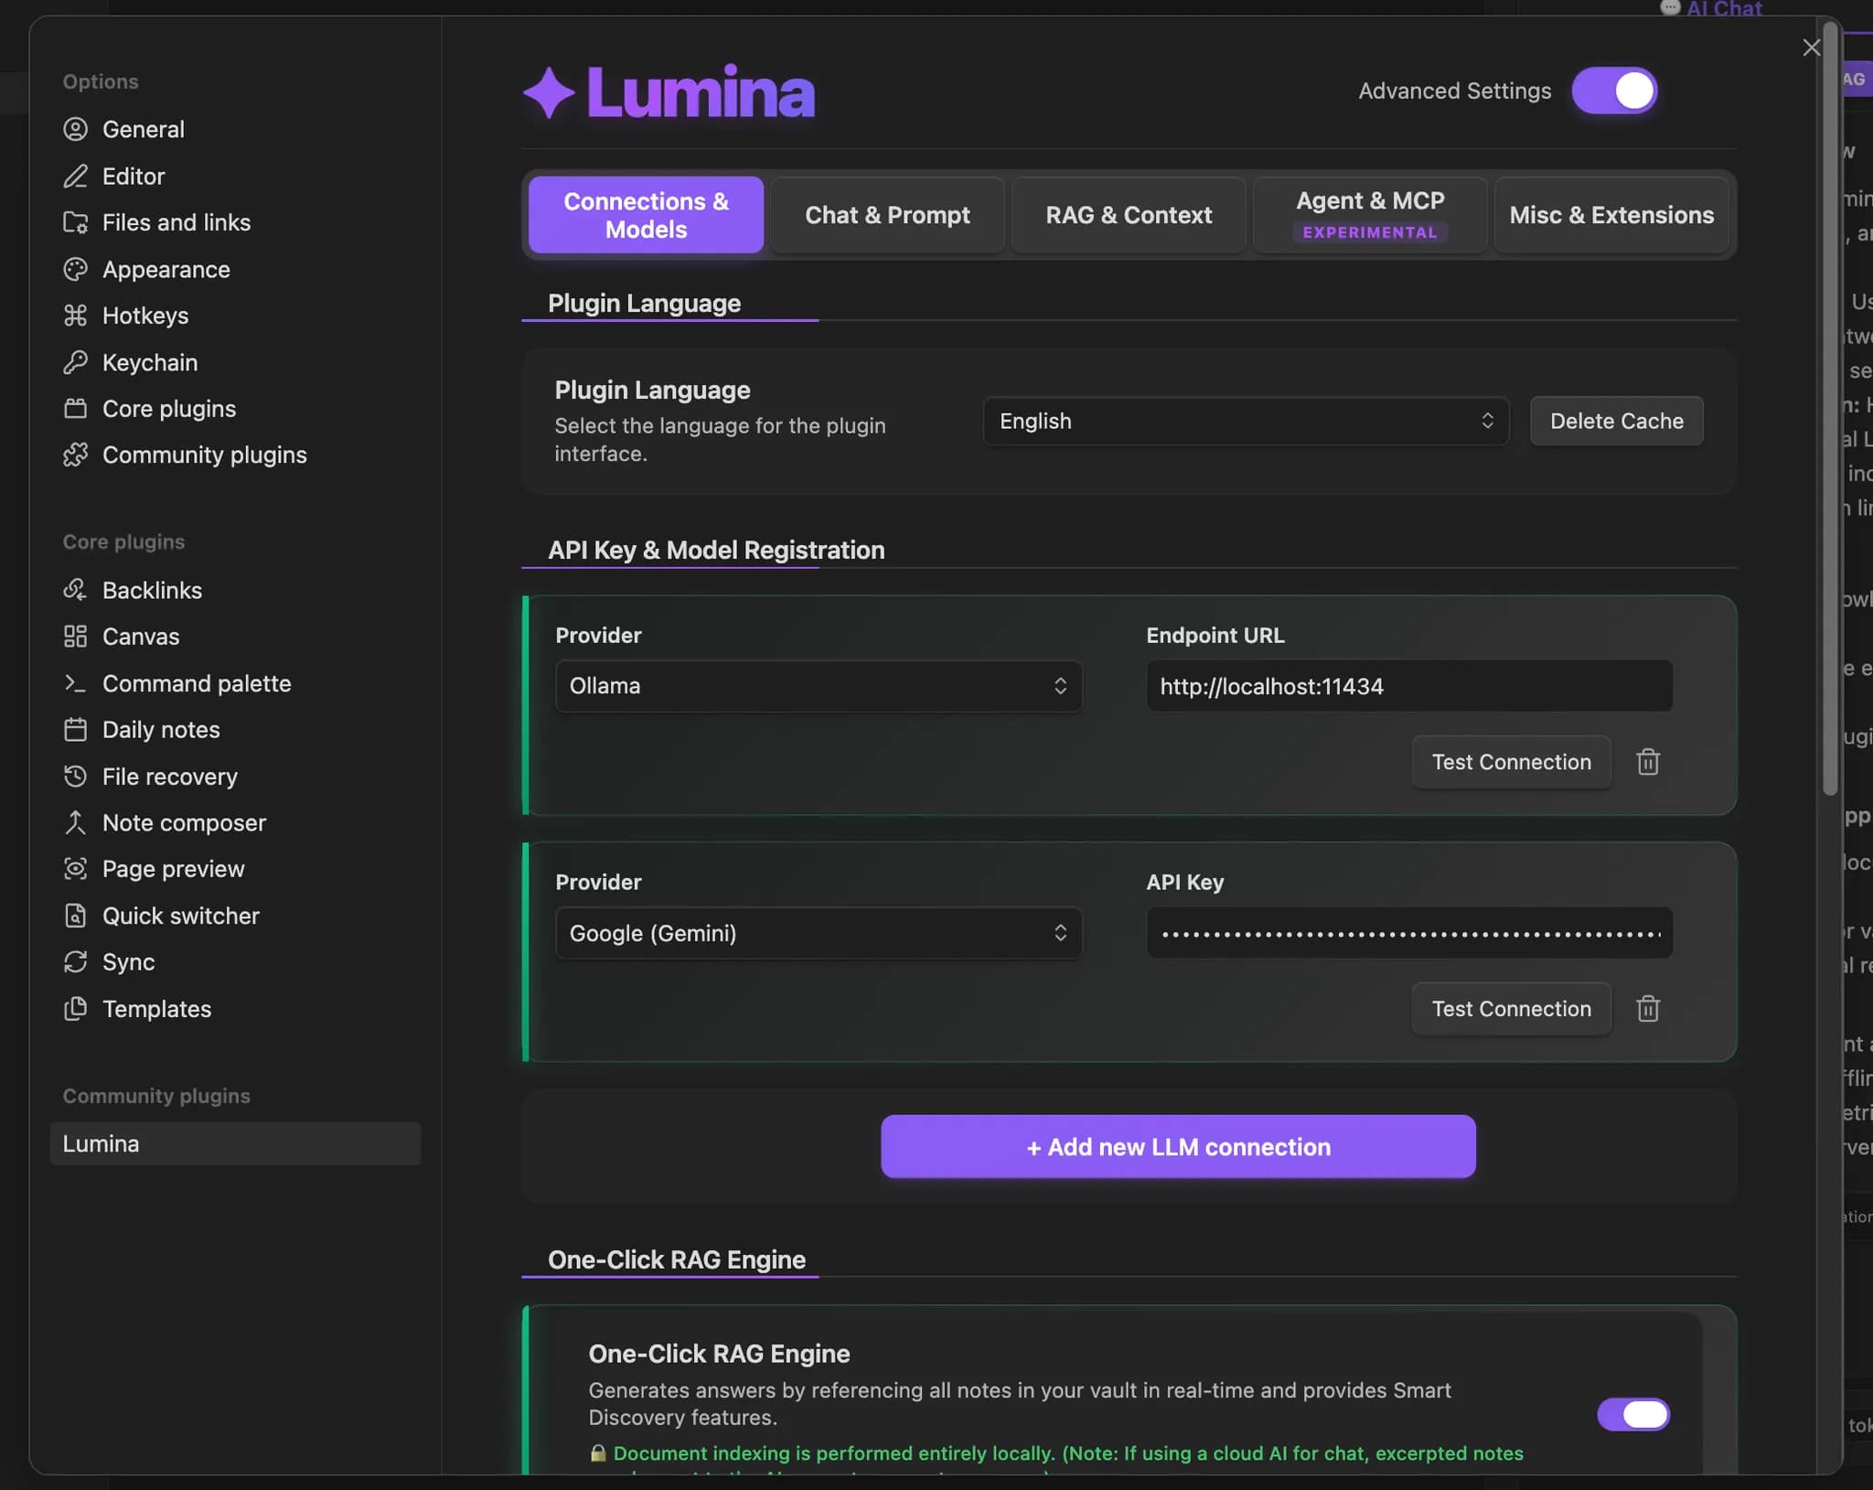Open the Plugin Language dropdown showing English
The image size is (1873, 1490).
click(1246, 421)
